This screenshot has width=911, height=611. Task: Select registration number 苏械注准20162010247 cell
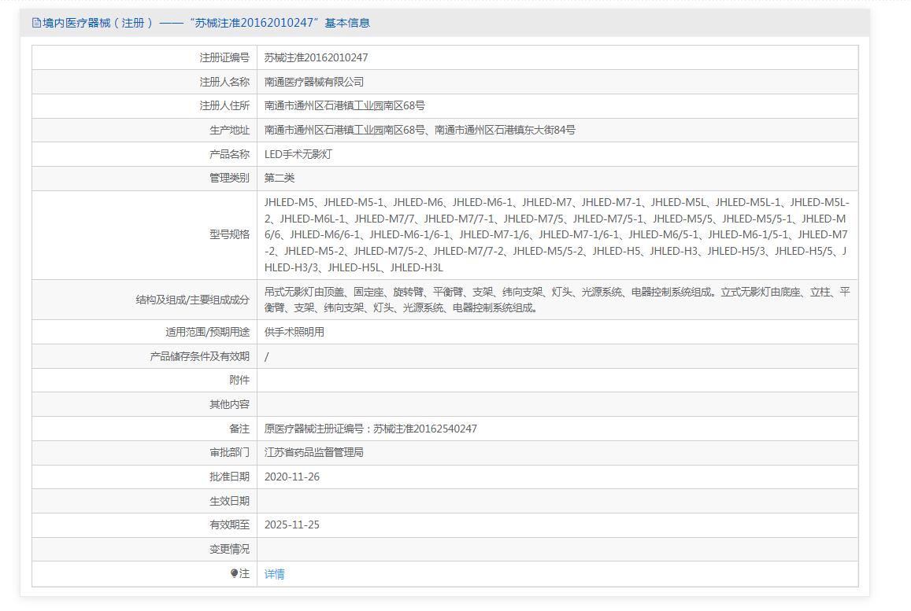tap(316, 57)
